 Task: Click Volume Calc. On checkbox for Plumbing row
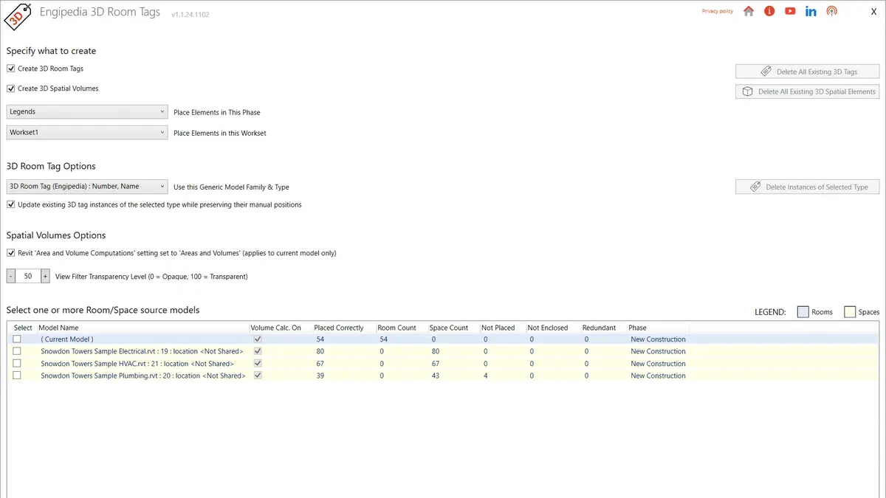click(x=258, y=376)
